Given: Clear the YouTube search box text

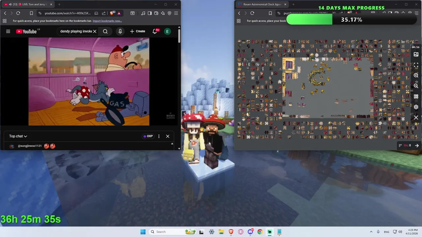Looking at the screenshot, I should 95,31.
